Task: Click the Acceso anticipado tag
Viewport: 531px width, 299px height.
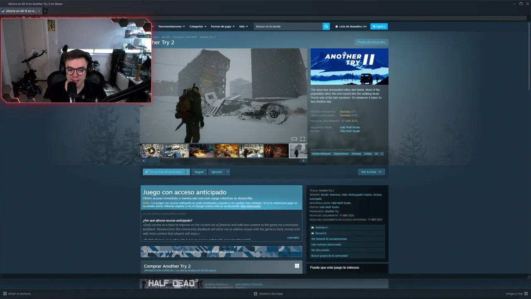Action: tap(322, 154)
